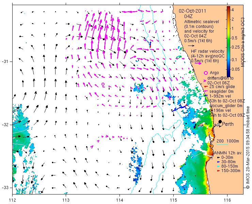
Task: Click the '53h to 02-Oct 08Z' text
Action: tap(227, 101)
